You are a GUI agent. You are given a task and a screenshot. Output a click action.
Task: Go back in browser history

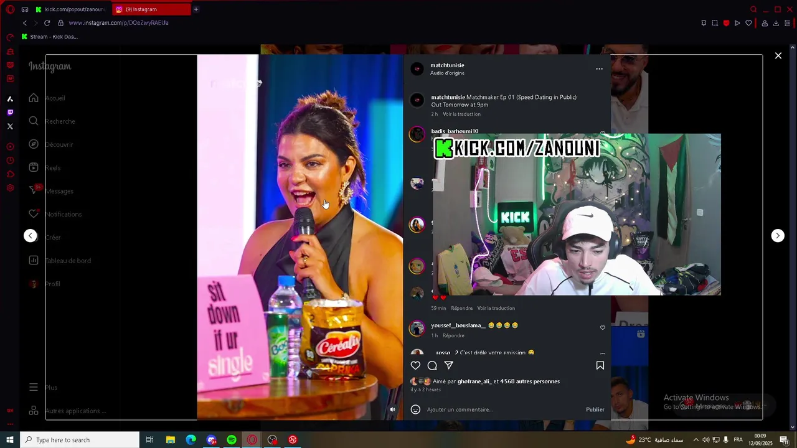(x=25, y=23)
